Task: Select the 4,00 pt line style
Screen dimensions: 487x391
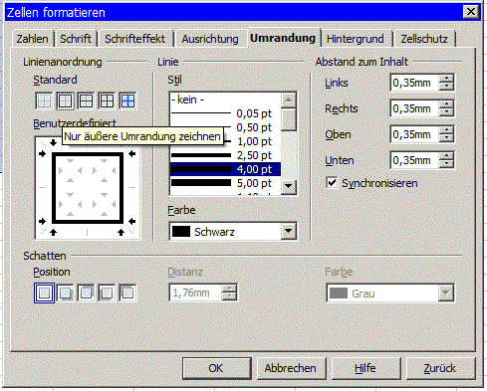Action: coord(225,169)
